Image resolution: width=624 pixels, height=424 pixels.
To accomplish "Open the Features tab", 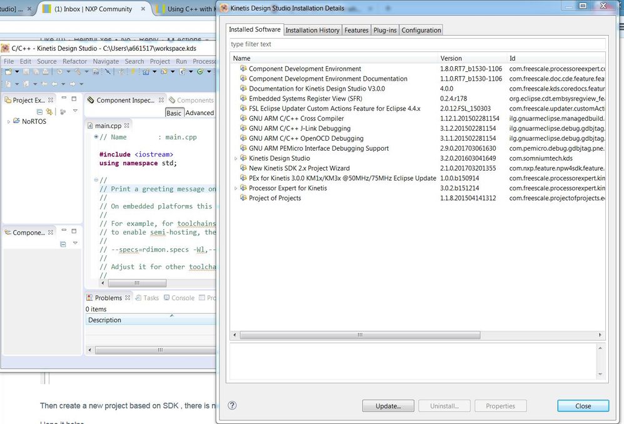I will [356, 30].
